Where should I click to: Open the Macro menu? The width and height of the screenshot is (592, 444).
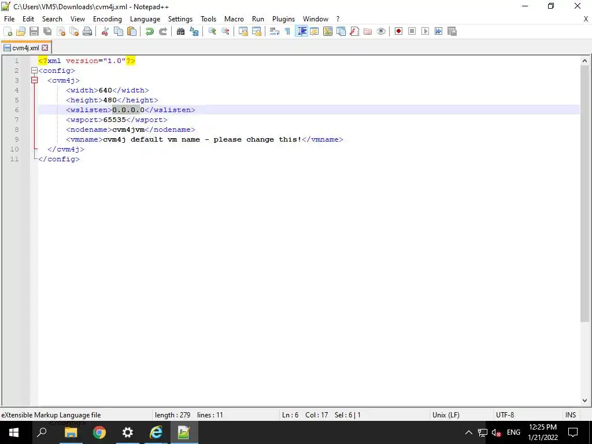pyautogui.click(x=234, y=19)
